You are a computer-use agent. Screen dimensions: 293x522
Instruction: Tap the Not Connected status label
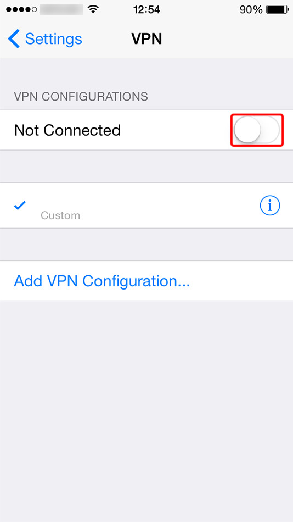67,130
